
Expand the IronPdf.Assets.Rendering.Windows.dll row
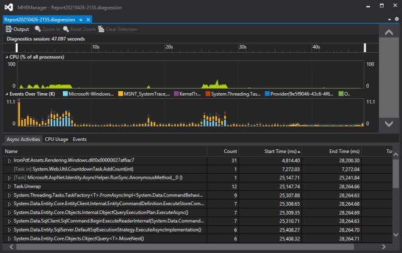(9, 160)
